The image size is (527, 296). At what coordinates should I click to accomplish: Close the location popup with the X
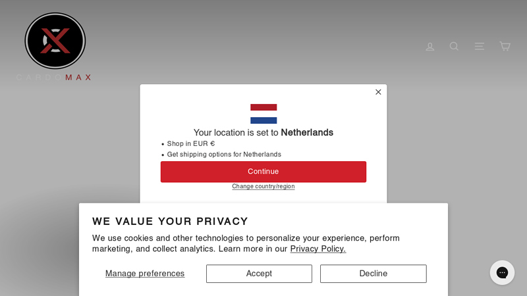click(x=378, y=92)
